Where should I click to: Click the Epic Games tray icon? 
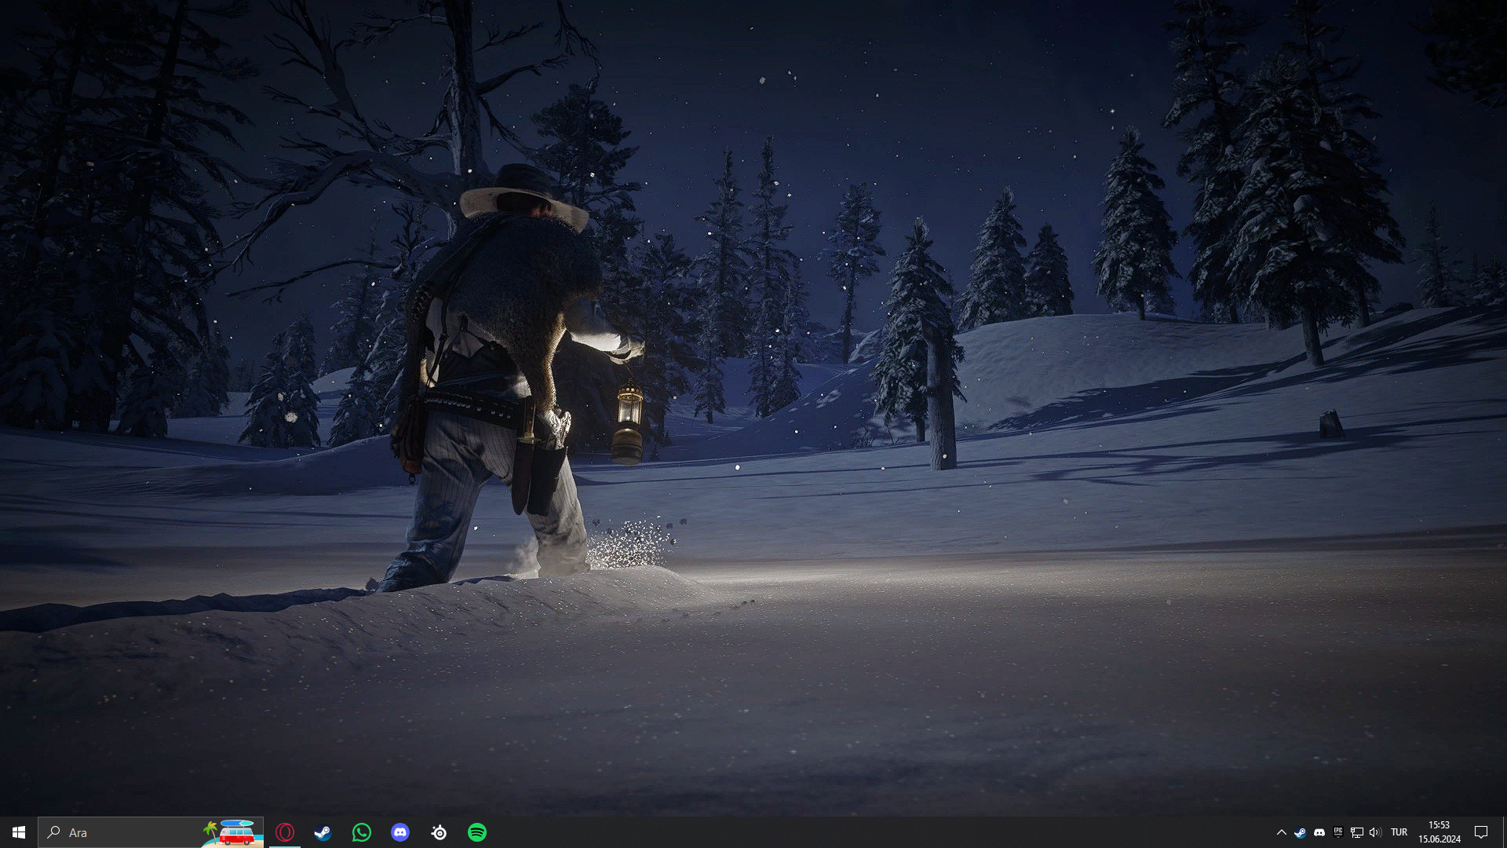pyautogui.click(x=1338, y=832)
